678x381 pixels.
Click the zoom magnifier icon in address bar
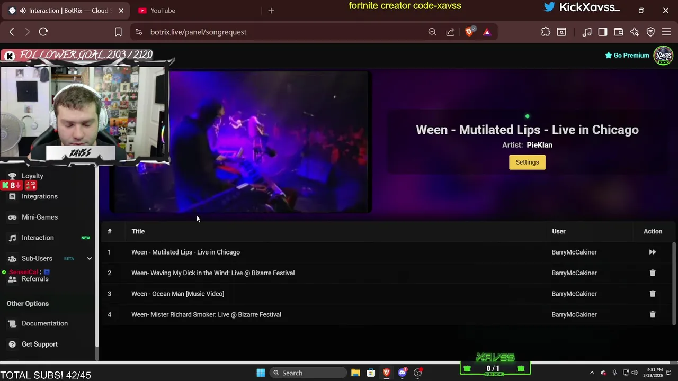(x=432, y=32)
